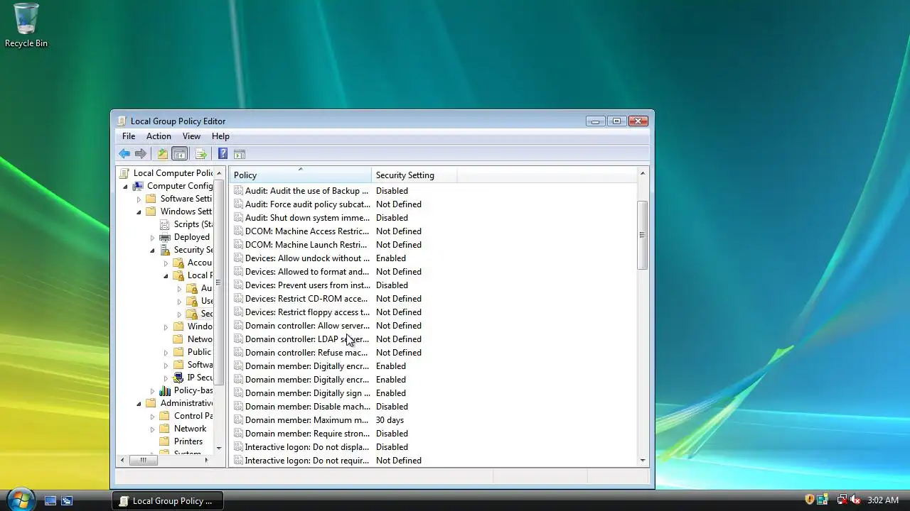
Task: Click Local Group Policy taskbar button
Action: pos(167,500)
